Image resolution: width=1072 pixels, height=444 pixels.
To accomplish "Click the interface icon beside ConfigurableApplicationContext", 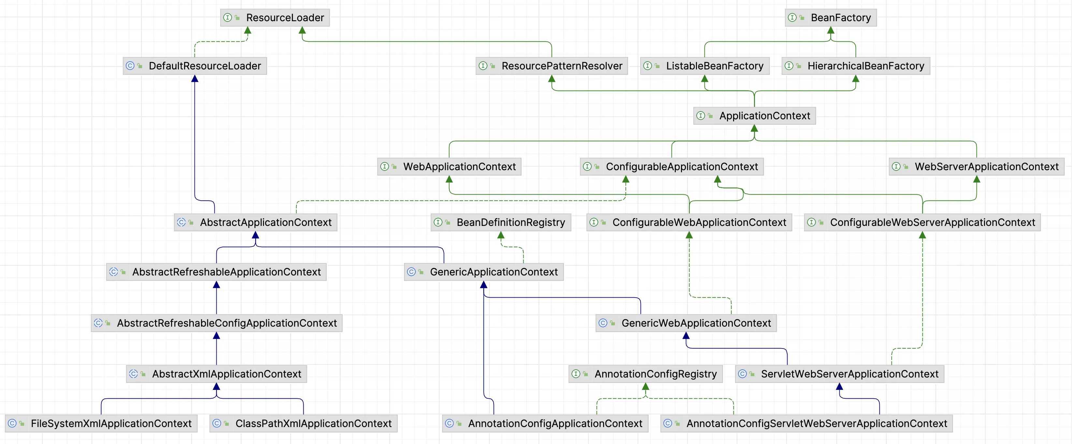I will (x=587, y=167).
